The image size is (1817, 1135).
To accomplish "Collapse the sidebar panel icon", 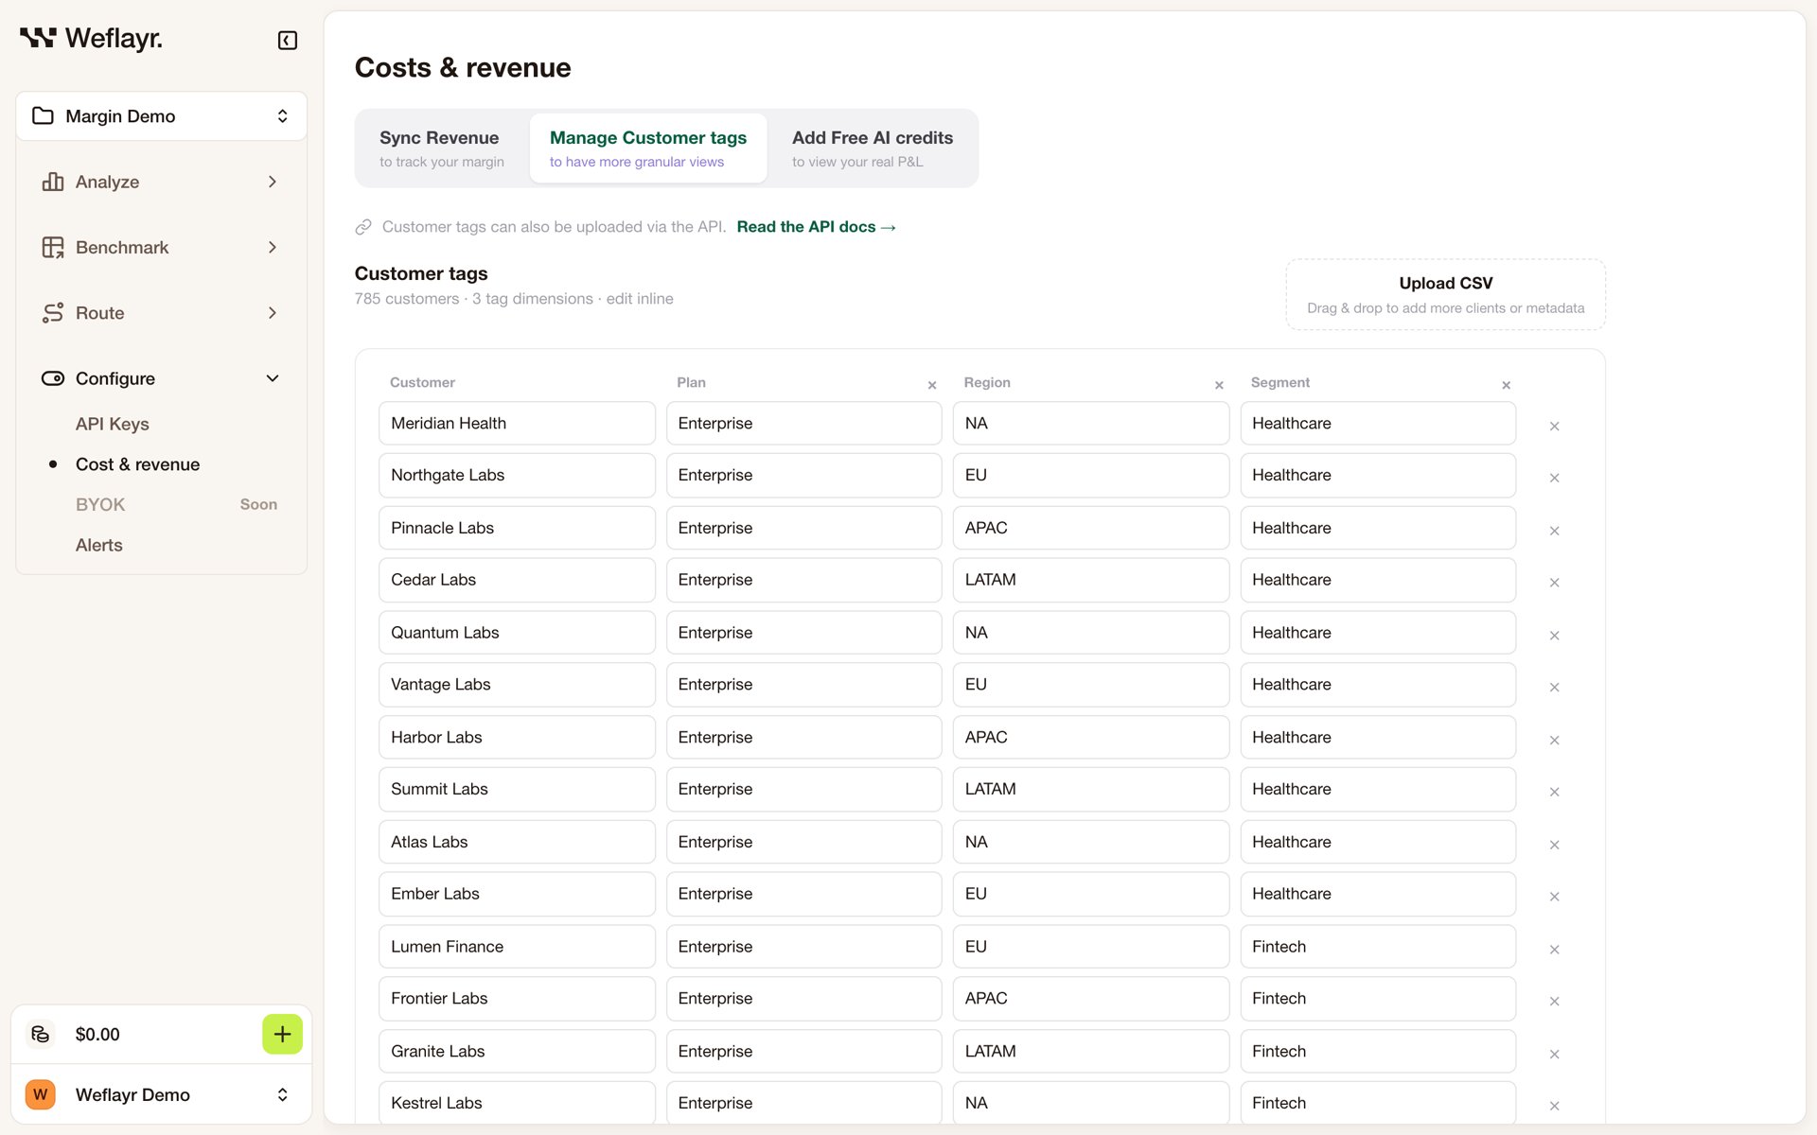I will click(x=288, y=40).
